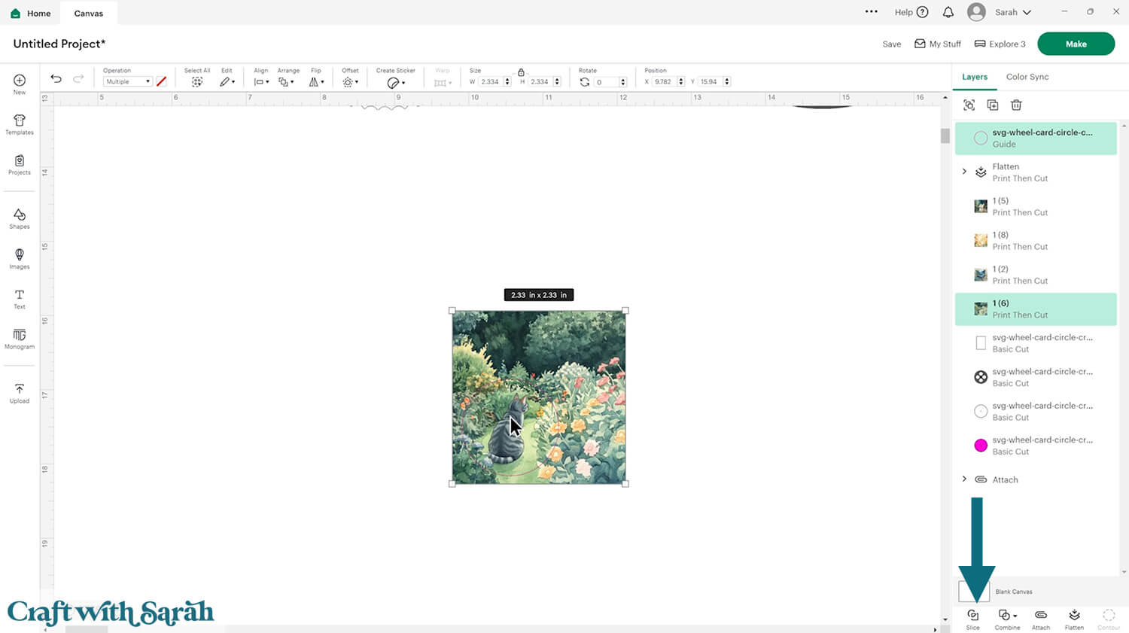
Task: Expand the Flatten layer group
Action: pos(964,172)
